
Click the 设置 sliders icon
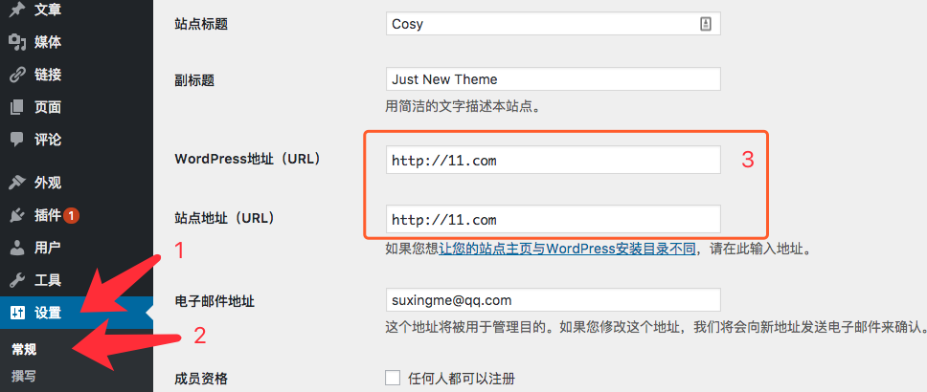(17, 313)
